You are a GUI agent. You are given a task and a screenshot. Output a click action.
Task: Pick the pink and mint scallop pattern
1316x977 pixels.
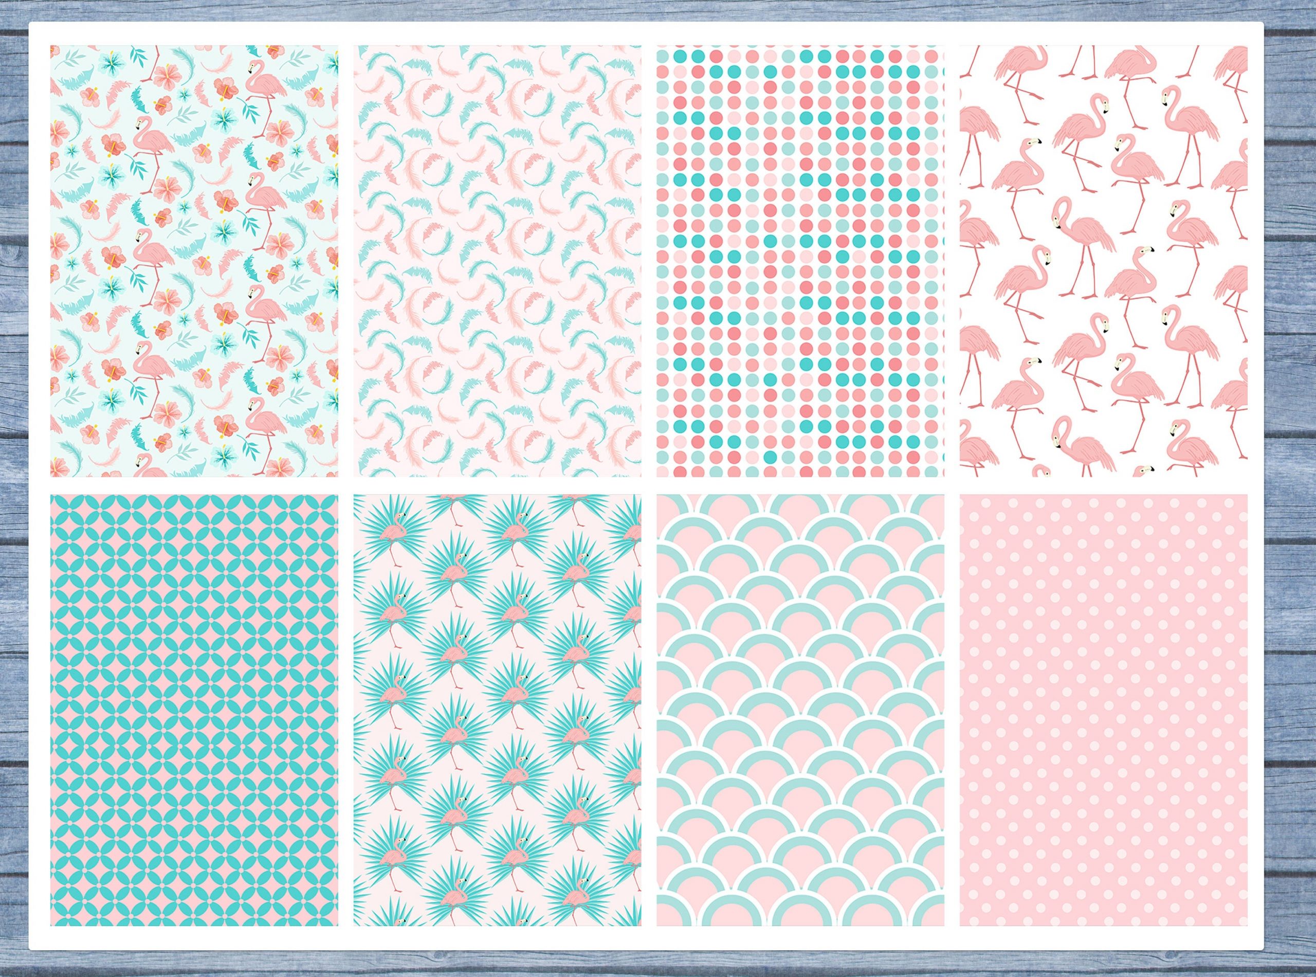[800, 710]
